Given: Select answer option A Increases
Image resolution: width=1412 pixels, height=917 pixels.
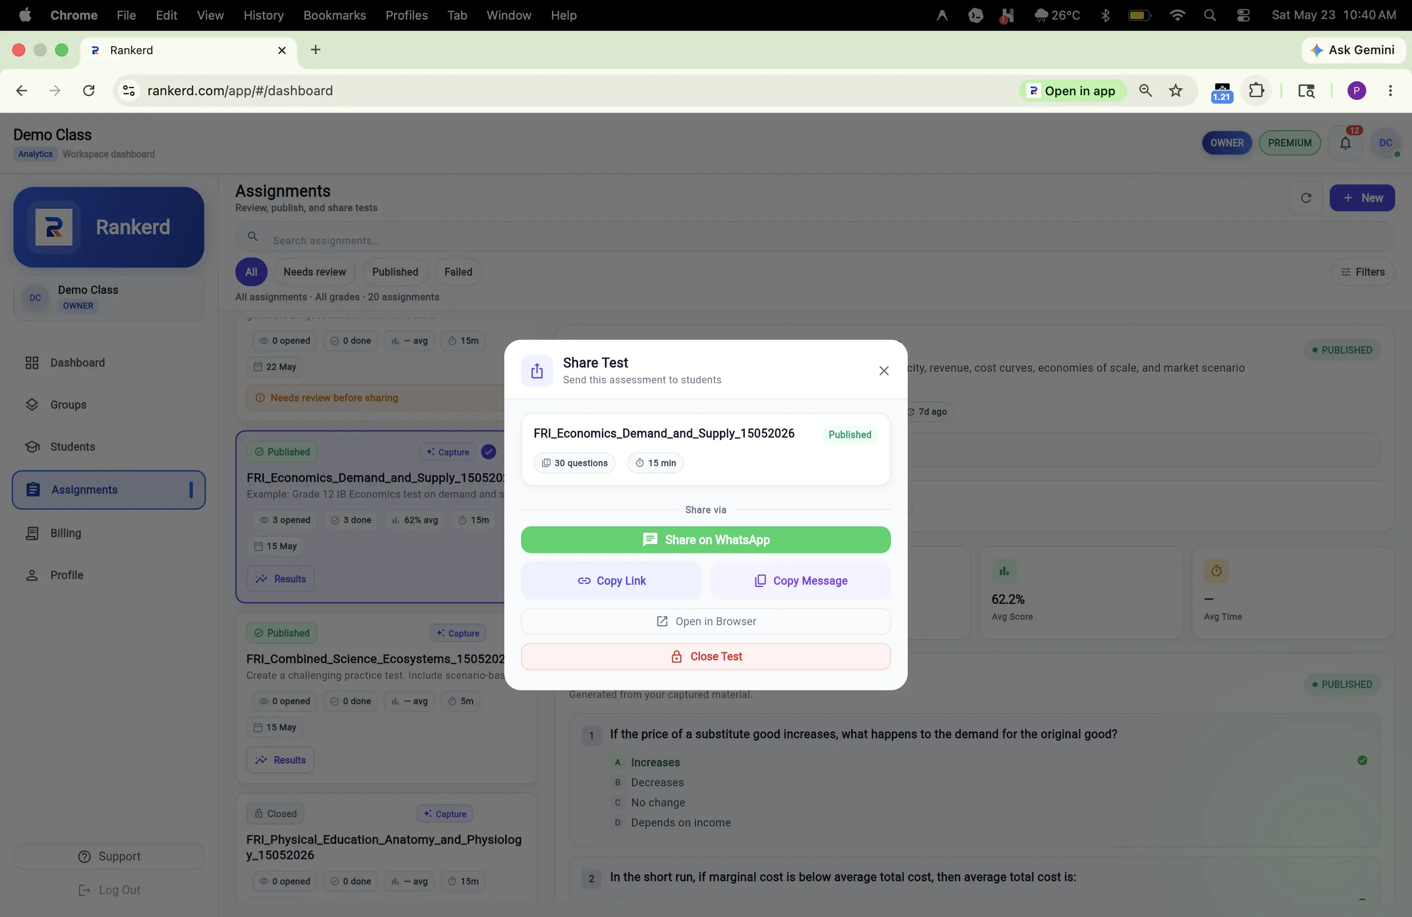Looking at the screenshot, I should [655, 762].
